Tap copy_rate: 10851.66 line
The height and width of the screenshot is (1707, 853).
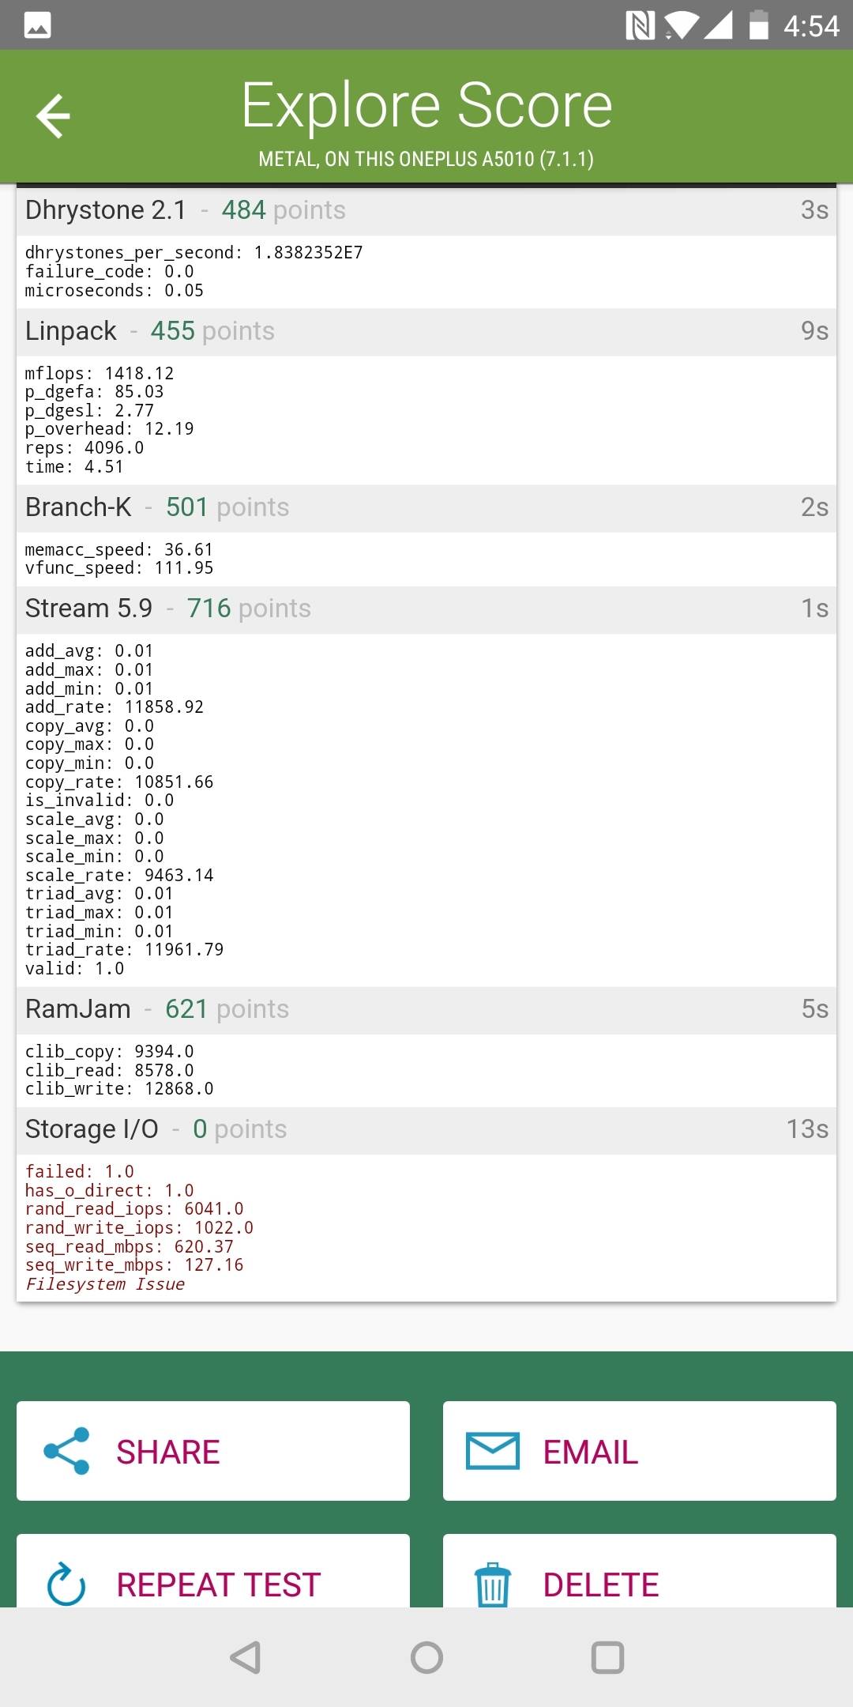pyautogui.click(x=119, y=782)
